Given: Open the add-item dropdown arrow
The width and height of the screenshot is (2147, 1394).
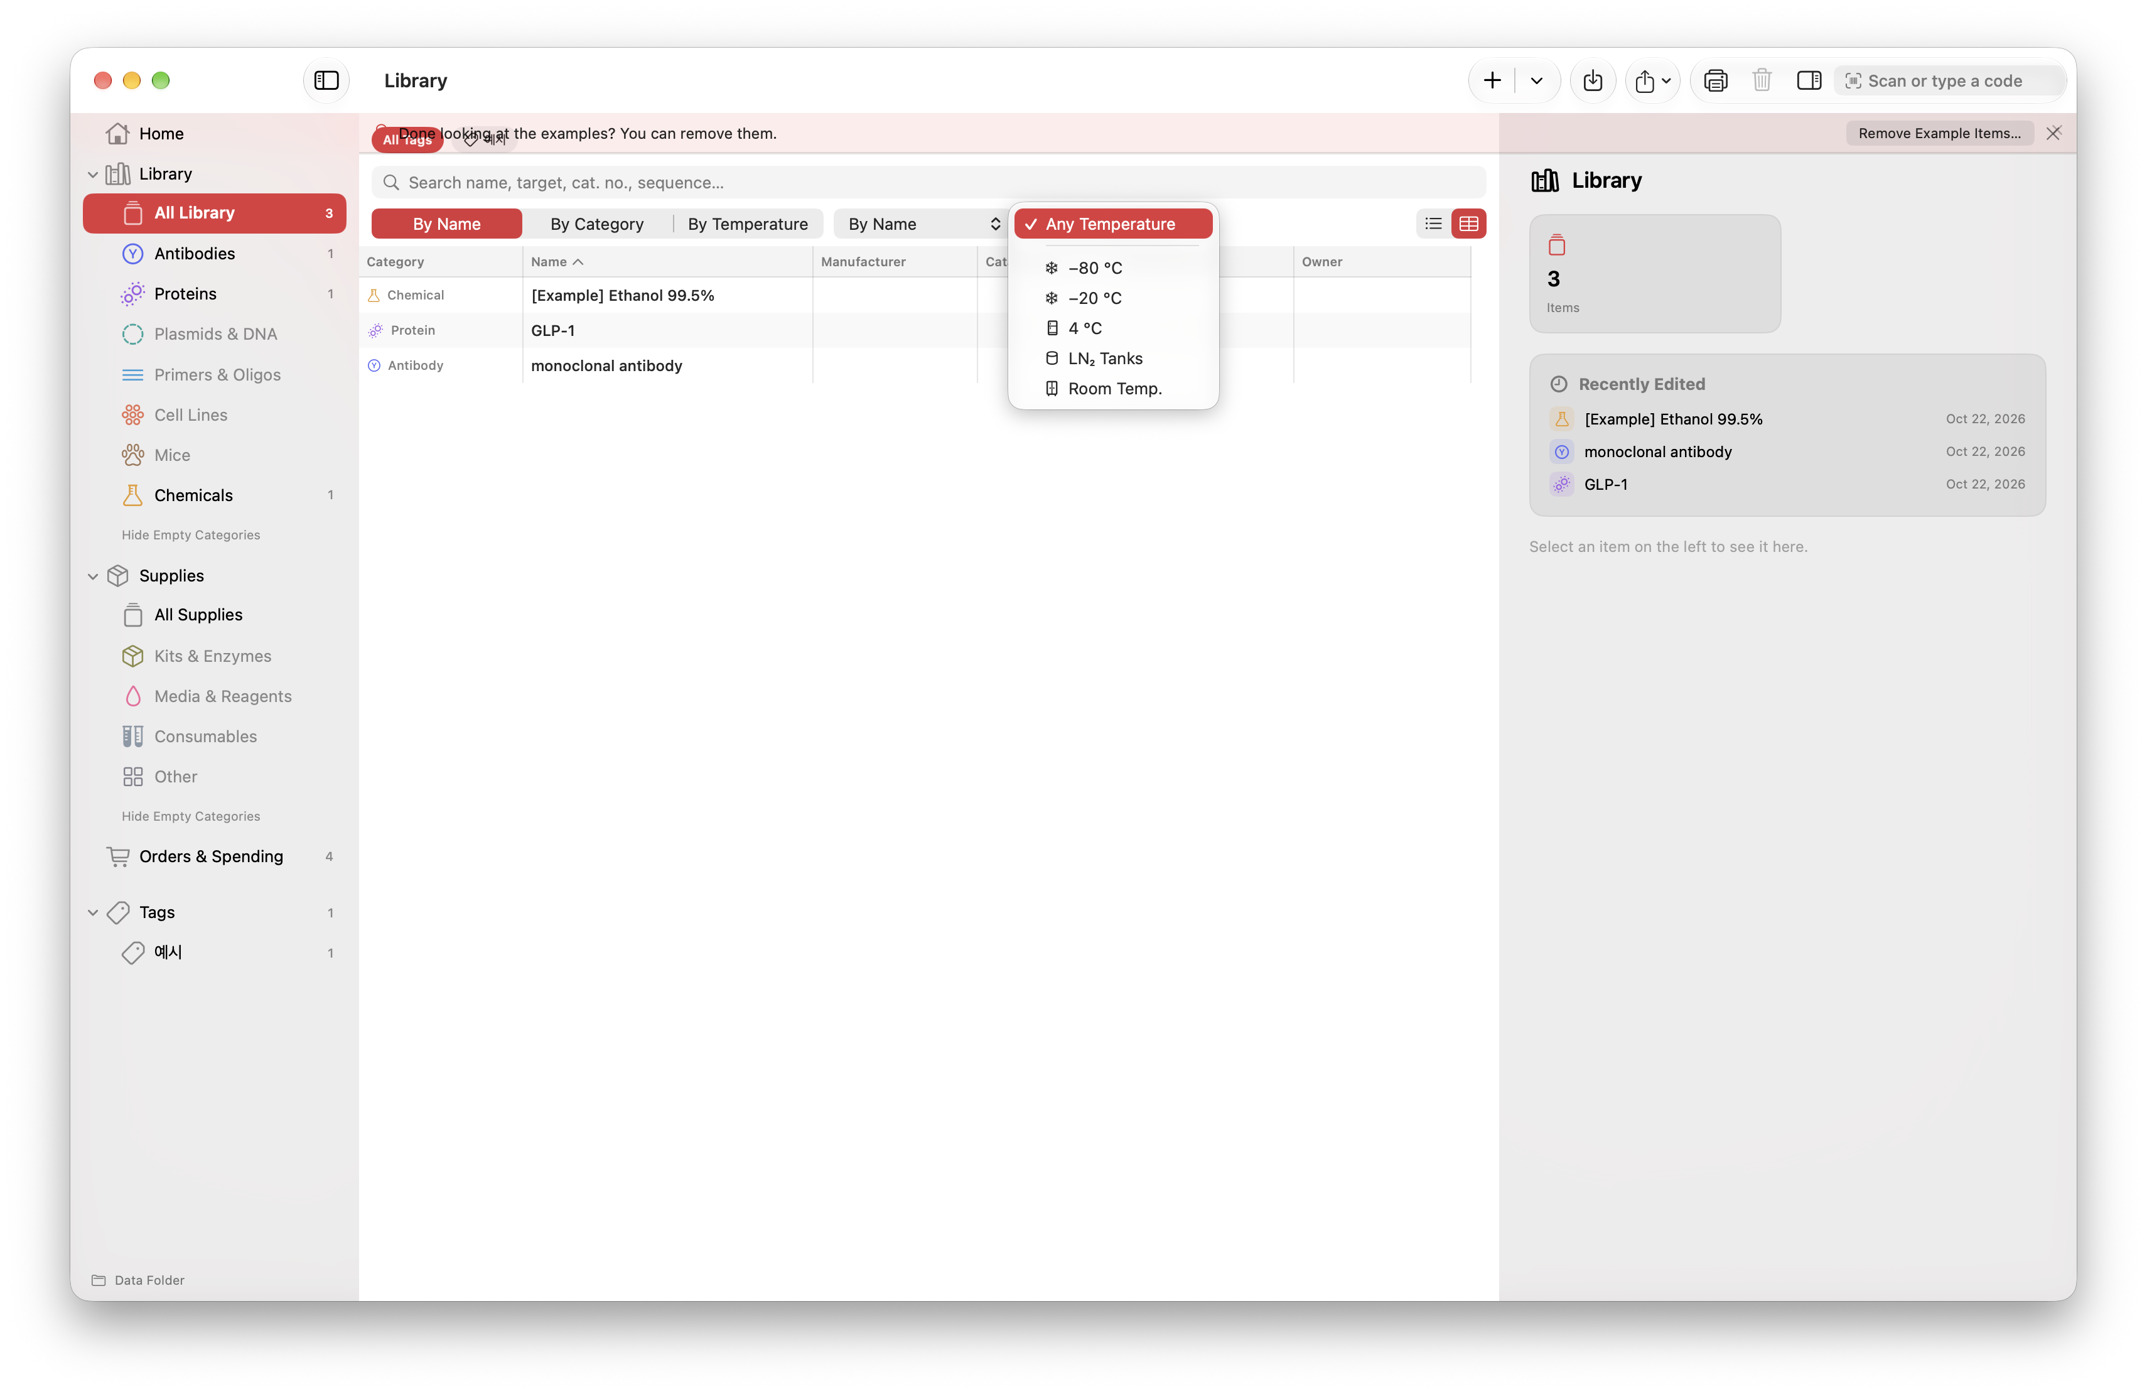Looking at the screenshot, I should pyautogui.click(x=1536, y=80).
